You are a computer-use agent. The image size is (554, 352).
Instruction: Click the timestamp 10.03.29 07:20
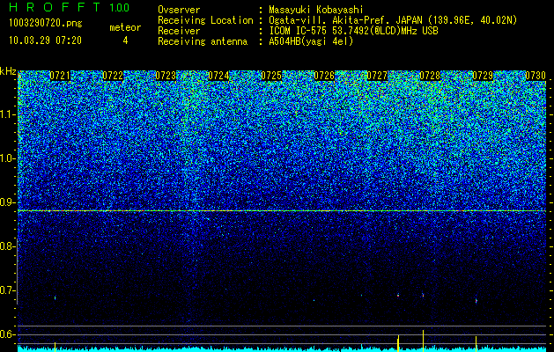pyautogui.click(x=45, y=40)
